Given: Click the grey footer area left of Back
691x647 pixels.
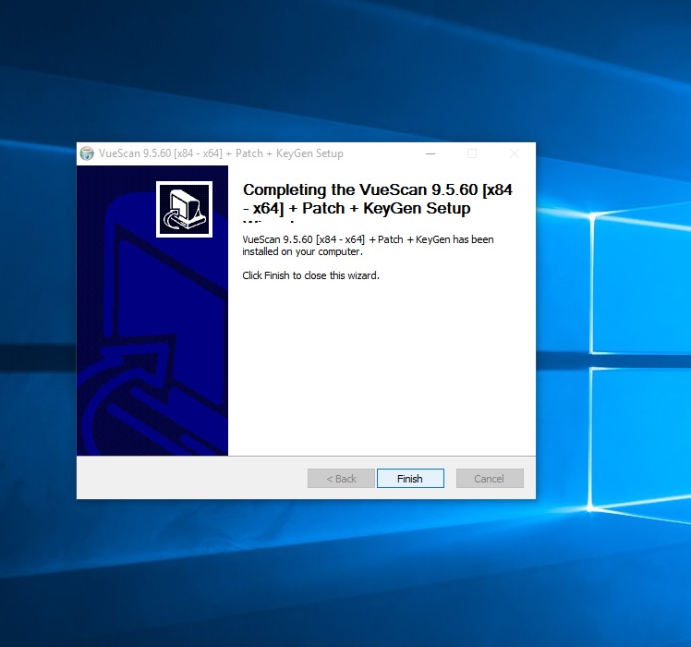Looking at the screenshot, I should coord(185,479).
